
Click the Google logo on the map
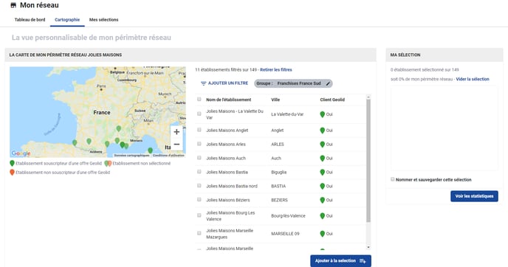pos(21,153)
